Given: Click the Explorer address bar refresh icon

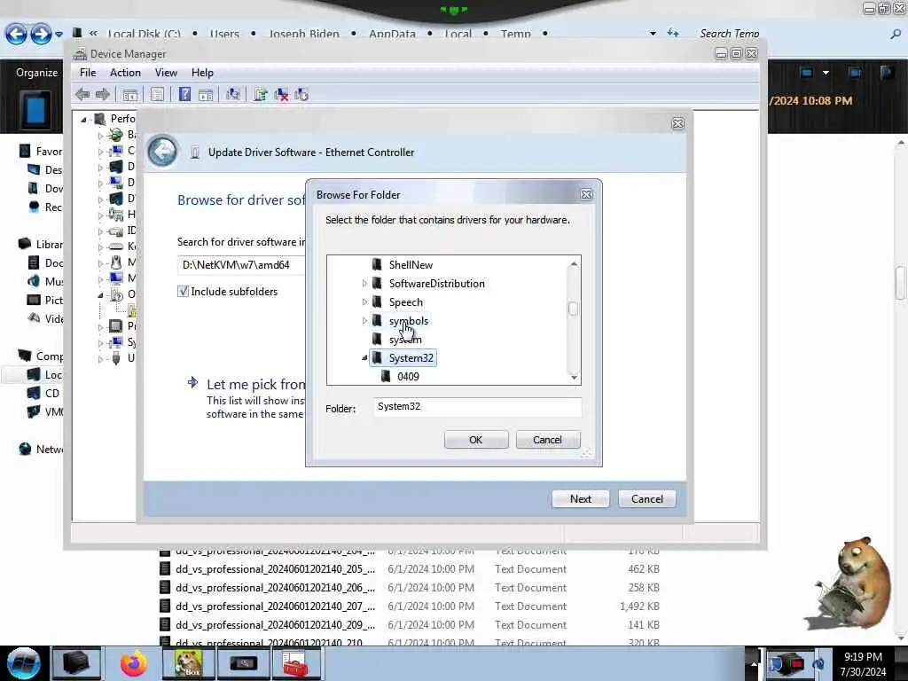Looking at the screenshot, I should pyautogui.click(x=673, y=33).
